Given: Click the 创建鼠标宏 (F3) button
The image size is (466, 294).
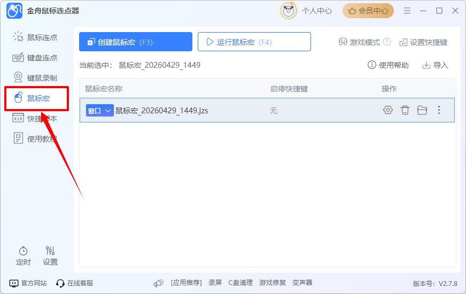Looking at the screenshot, I should tap(136, 42).
